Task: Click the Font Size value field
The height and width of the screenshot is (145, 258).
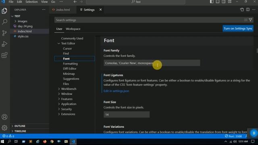Action: tap(127, 114)
